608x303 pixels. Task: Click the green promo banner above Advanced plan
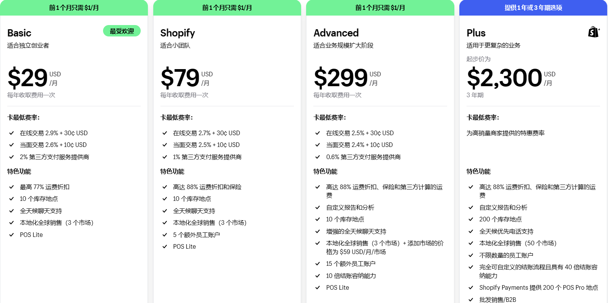380,8
